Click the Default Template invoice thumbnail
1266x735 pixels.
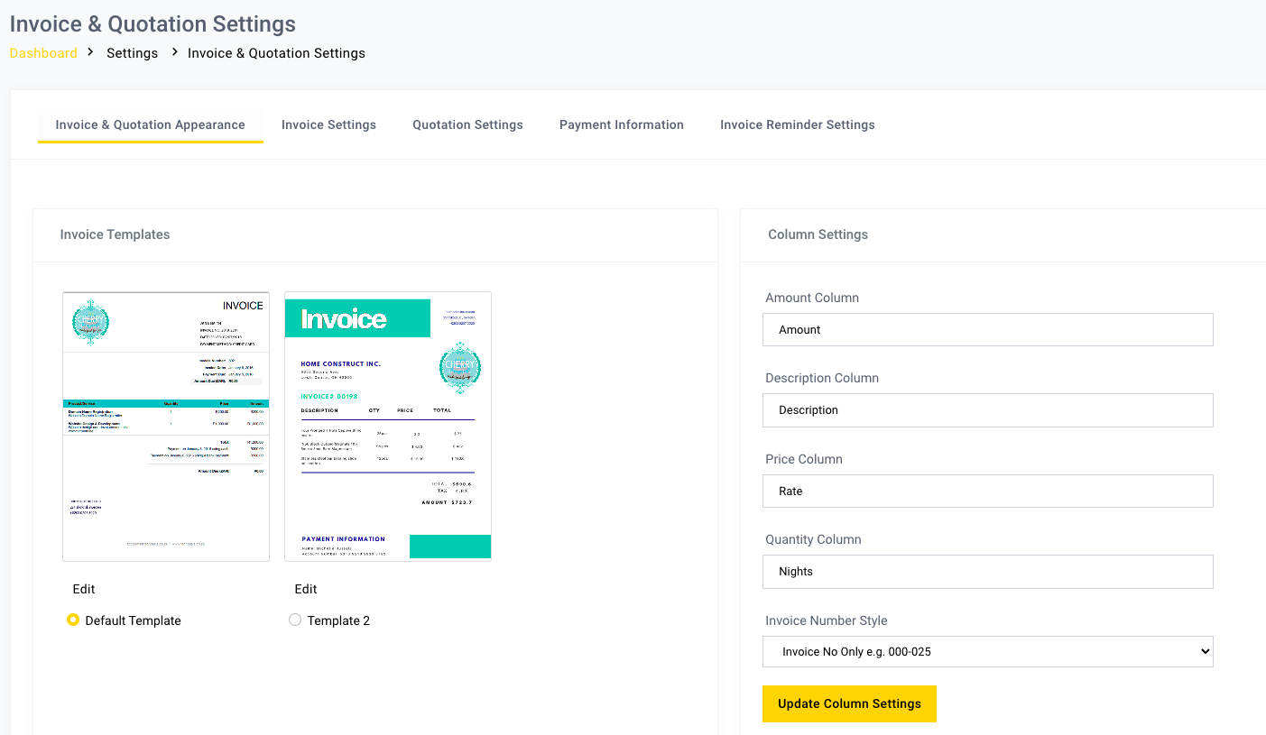point(165,425)
